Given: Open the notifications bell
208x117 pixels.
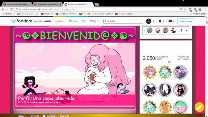Looking at the screenshot, I should [x=160, y=21].
